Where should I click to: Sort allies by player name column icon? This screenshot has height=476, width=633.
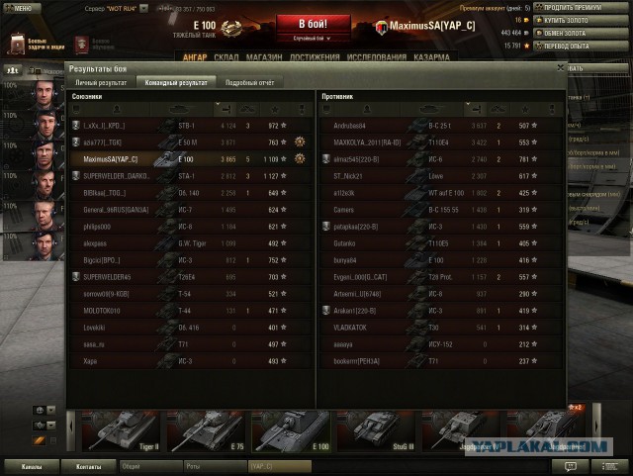point(117,109)
